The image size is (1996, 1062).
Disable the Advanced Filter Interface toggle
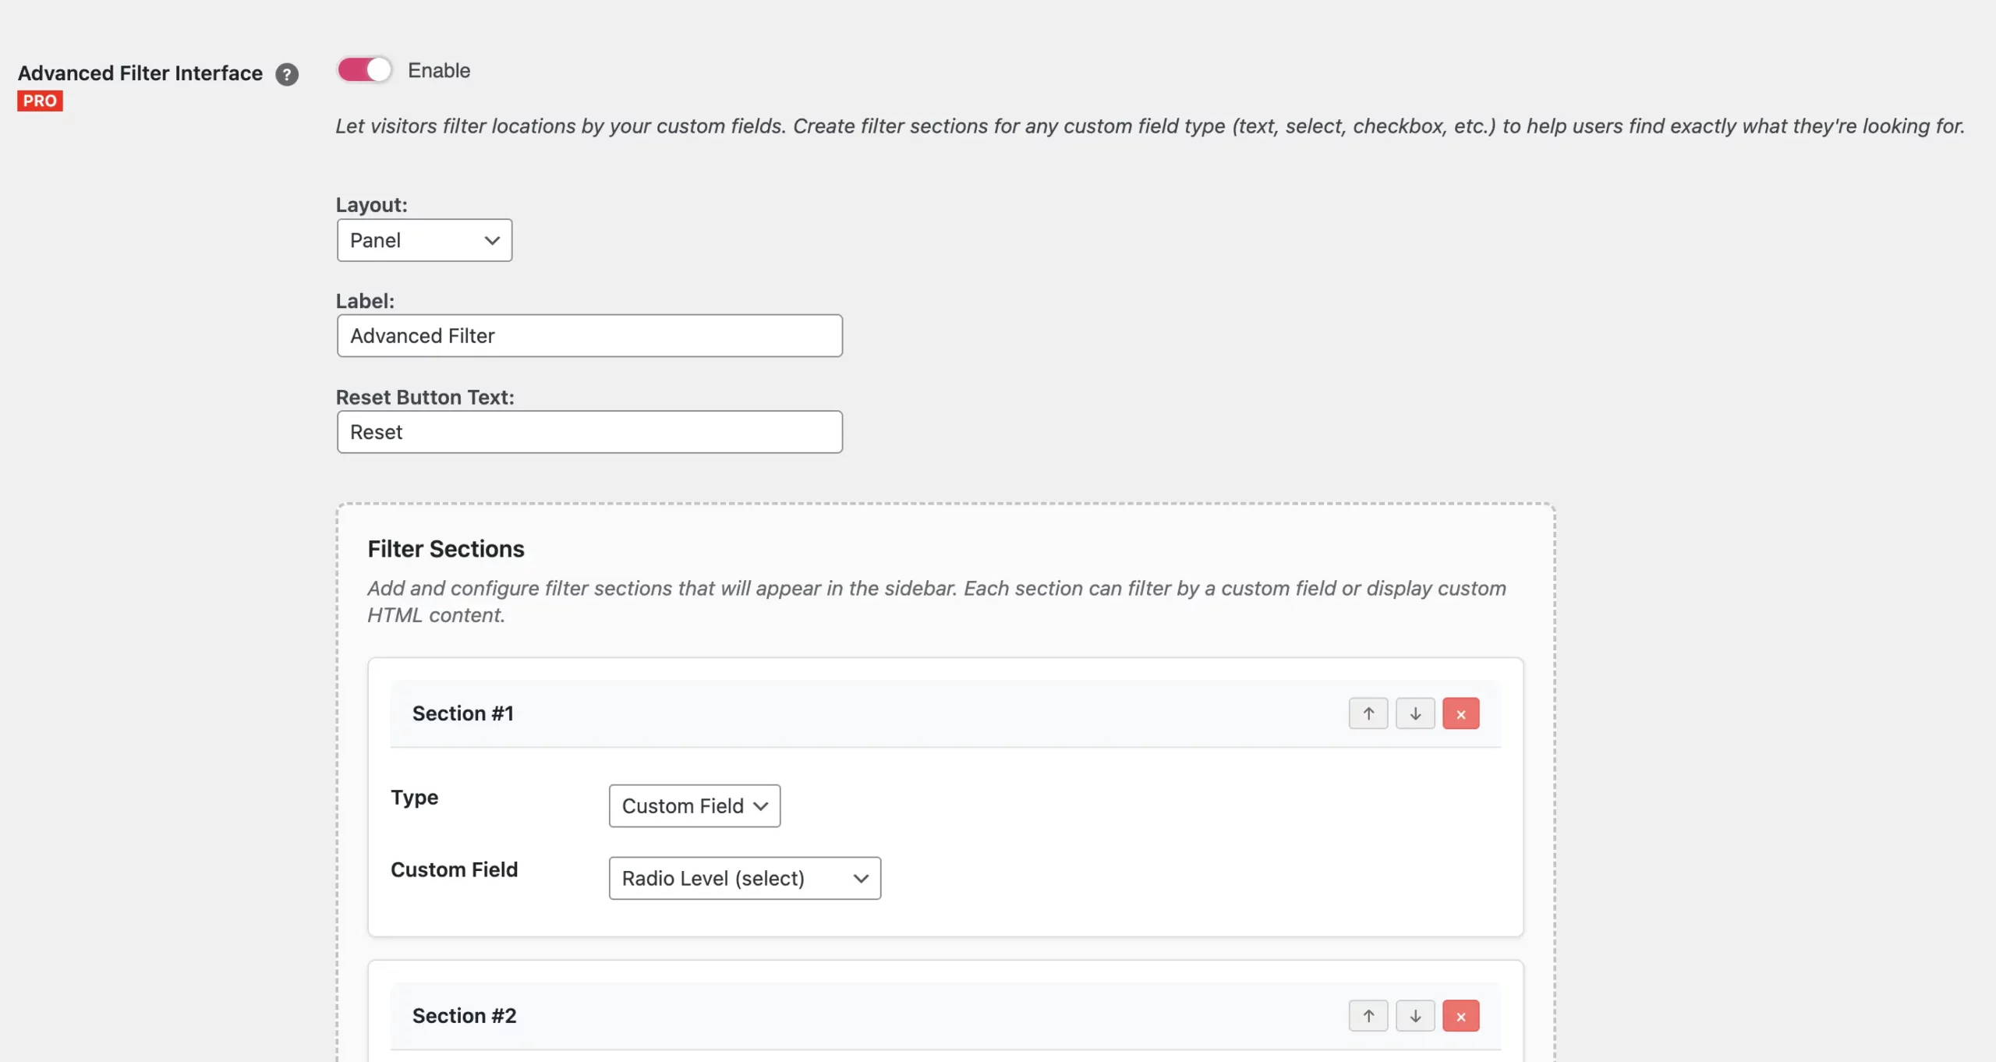click(x=364, y=70)
